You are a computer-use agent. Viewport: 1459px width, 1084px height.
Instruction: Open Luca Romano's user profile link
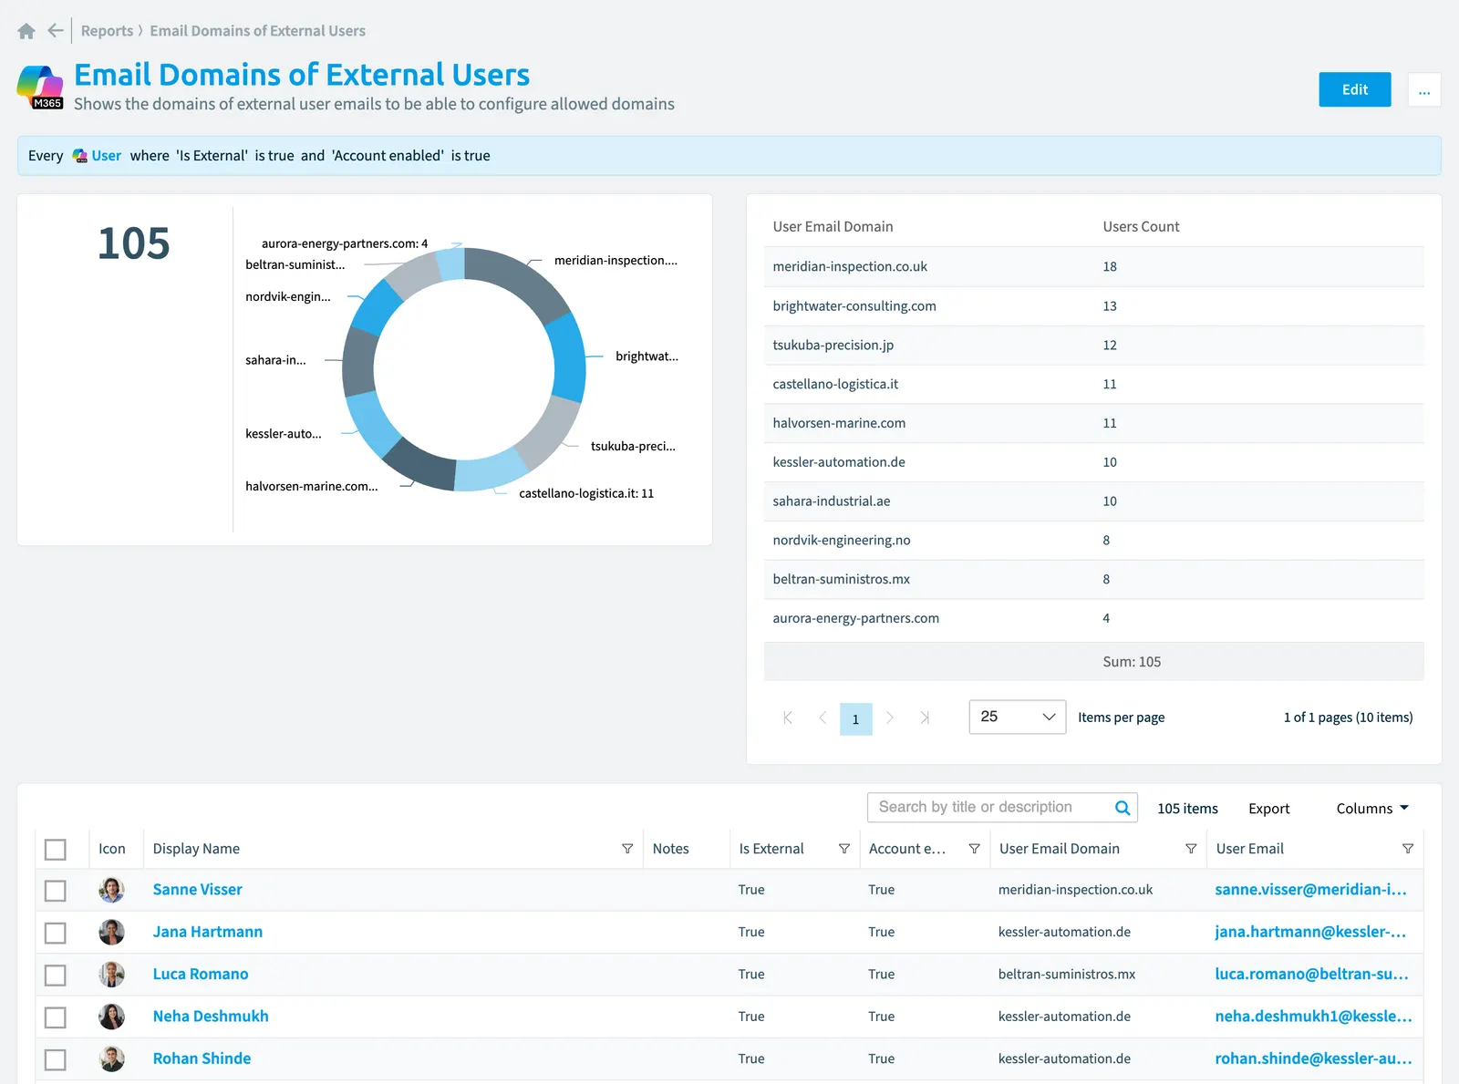pyautogui.click(x=201, y=974)
